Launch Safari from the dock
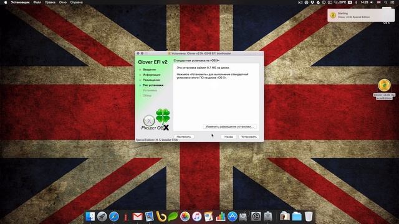 114,217
